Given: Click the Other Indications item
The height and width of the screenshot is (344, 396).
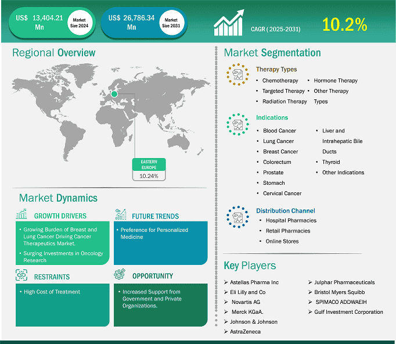Looking at the screenshot, I should coord(343,173).
